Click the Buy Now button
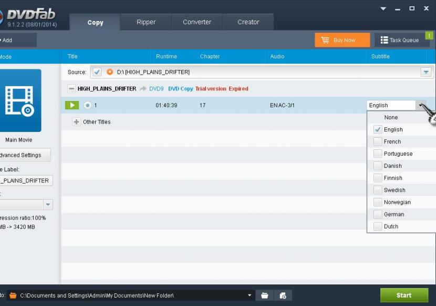 pyautogui.click(x=342, y=40)
